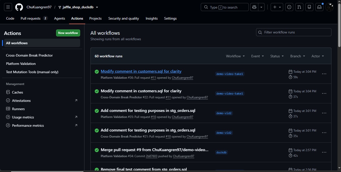341x172 pixels.
Task: Open the repositories icon in header
Action: click(x=309, y=7)
